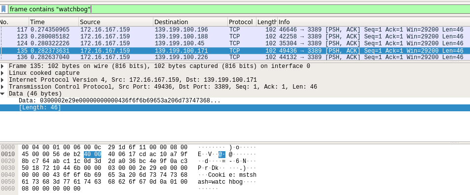Sort by the Protocol column header
This screenshot has width=470, height=195.
coord(242,22)
